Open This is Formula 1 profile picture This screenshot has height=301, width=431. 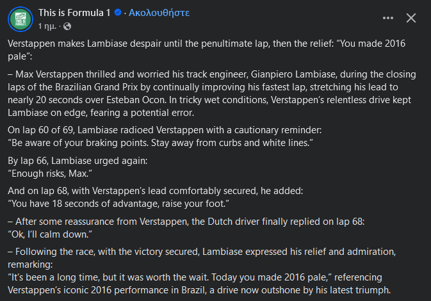pos(21,19)
